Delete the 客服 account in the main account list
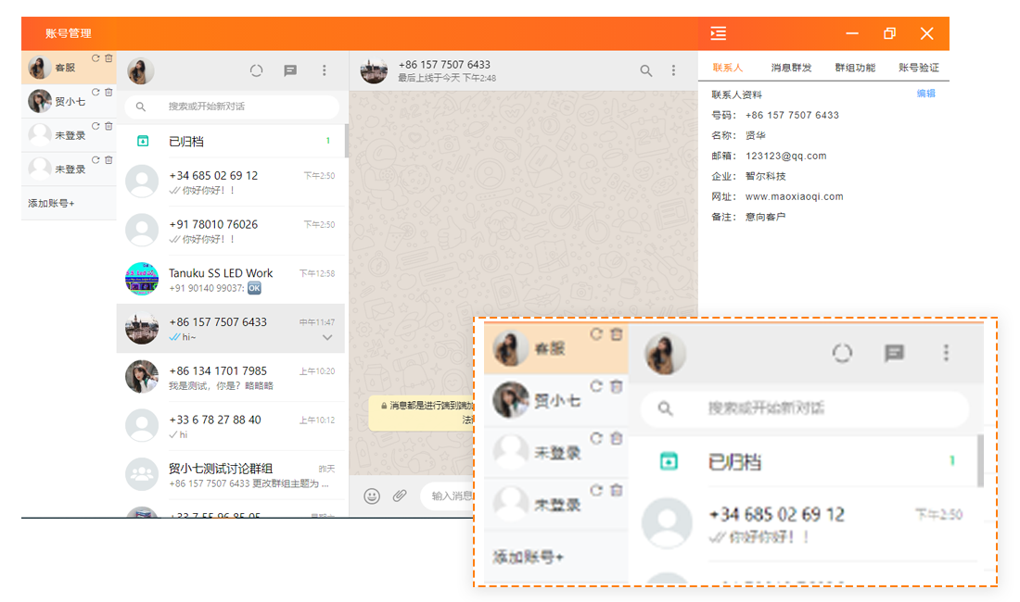The height and width of the screenshot is (602, 1020). tap(108, 57)
